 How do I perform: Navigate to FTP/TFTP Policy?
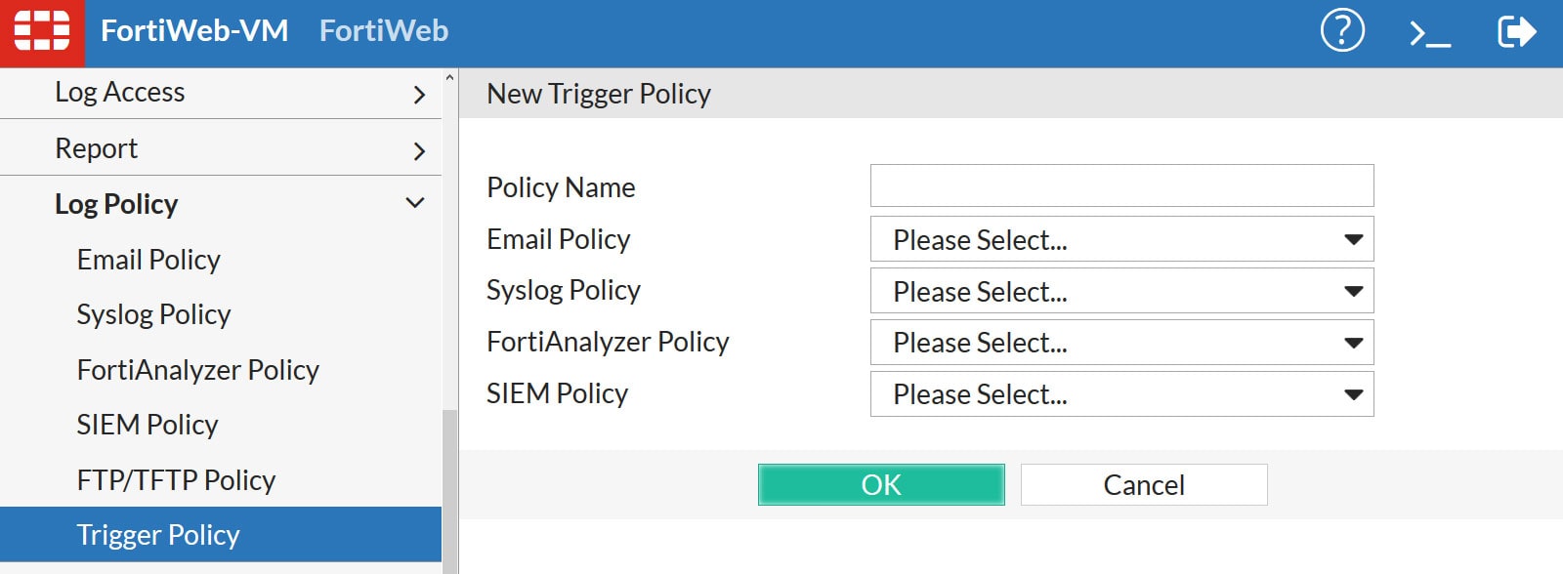[x=176, y=480]
